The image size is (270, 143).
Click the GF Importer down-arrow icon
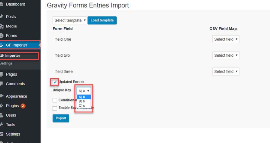1,45
